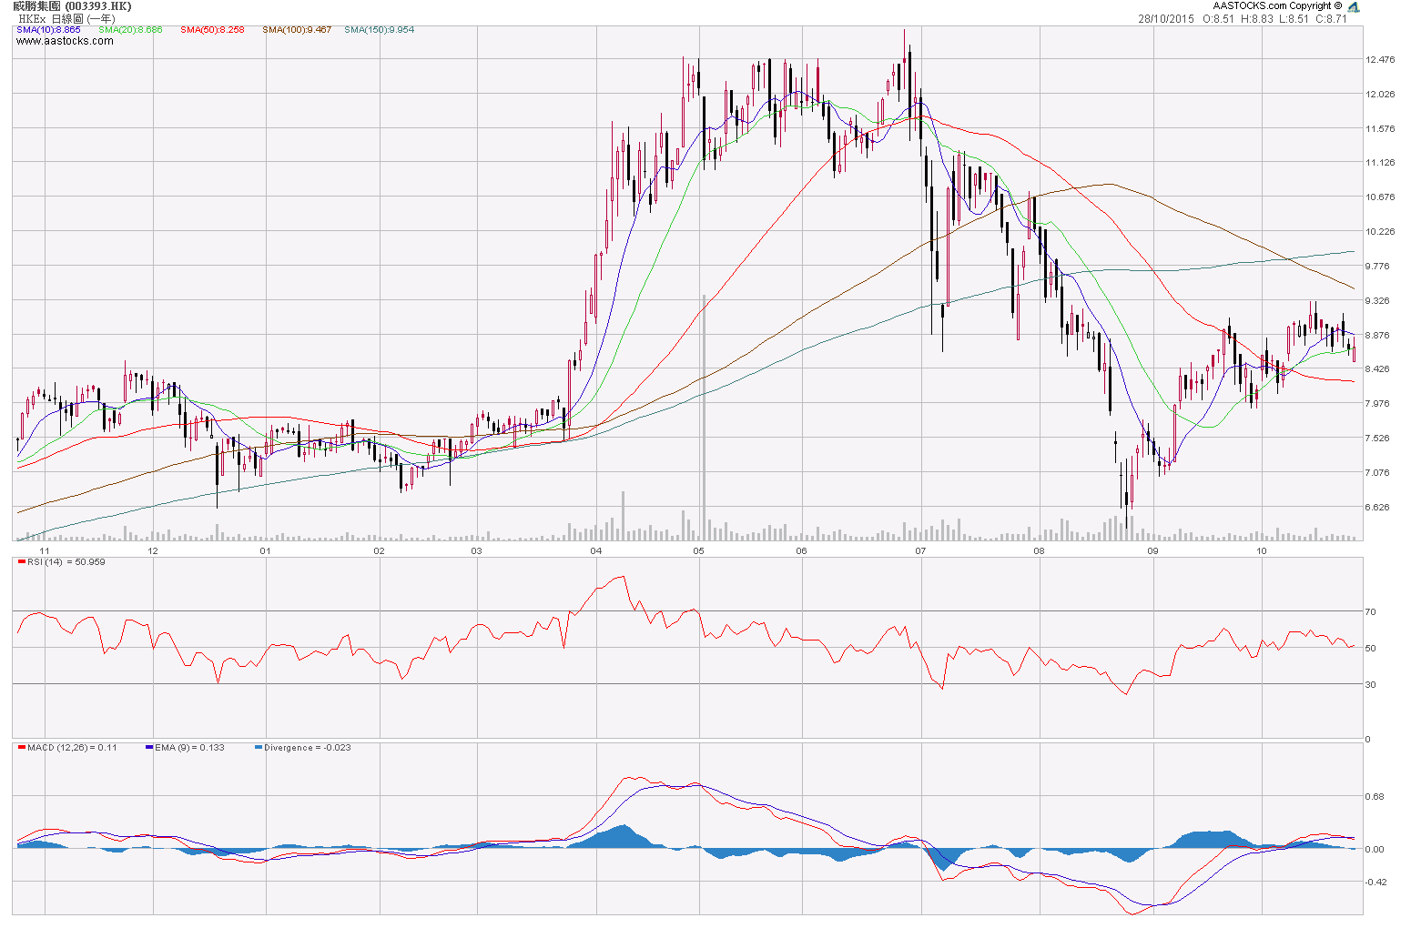
Task: Select the SMA(100):9.467 legend label
Action: click(x=297, y=30)
